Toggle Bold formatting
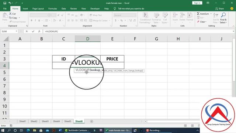 pos(31,20)
